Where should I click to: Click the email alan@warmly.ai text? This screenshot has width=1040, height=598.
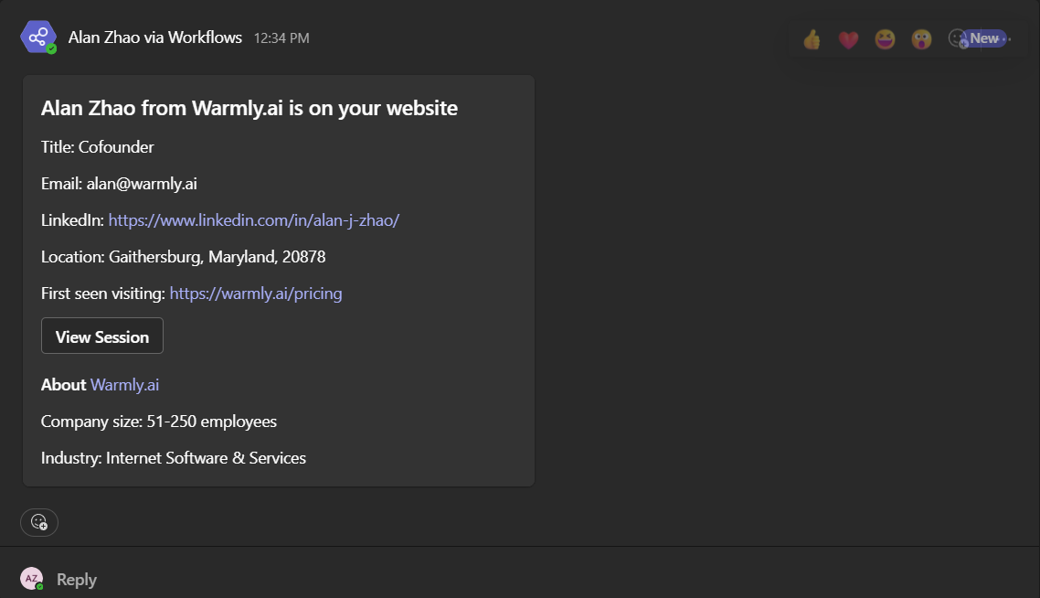tap(142, 184)
